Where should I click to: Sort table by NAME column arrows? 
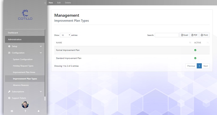(190, 43)
